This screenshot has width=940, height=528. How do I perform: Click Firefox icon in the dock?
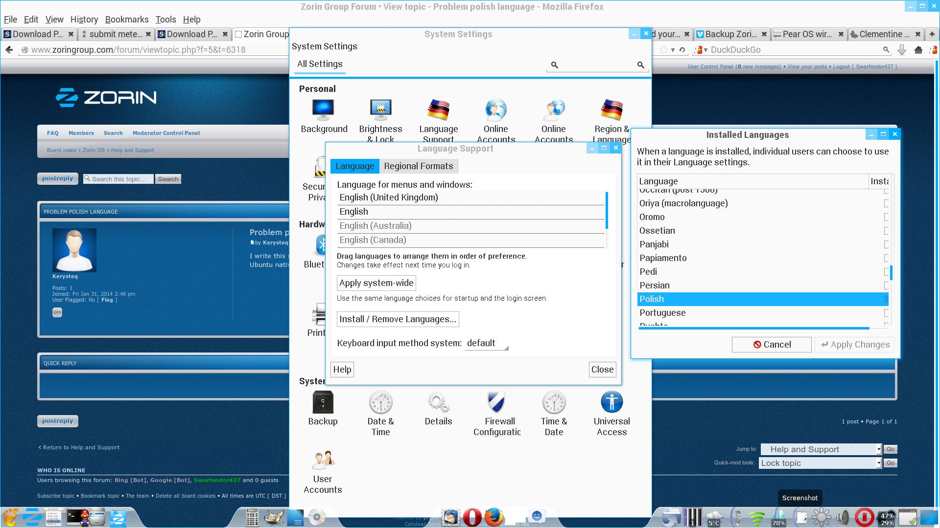[x=494, y=517]
